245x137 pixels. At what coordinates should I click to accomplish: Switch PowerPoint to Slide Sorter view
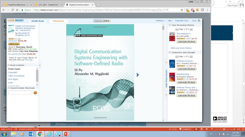(x=201, y=129)
